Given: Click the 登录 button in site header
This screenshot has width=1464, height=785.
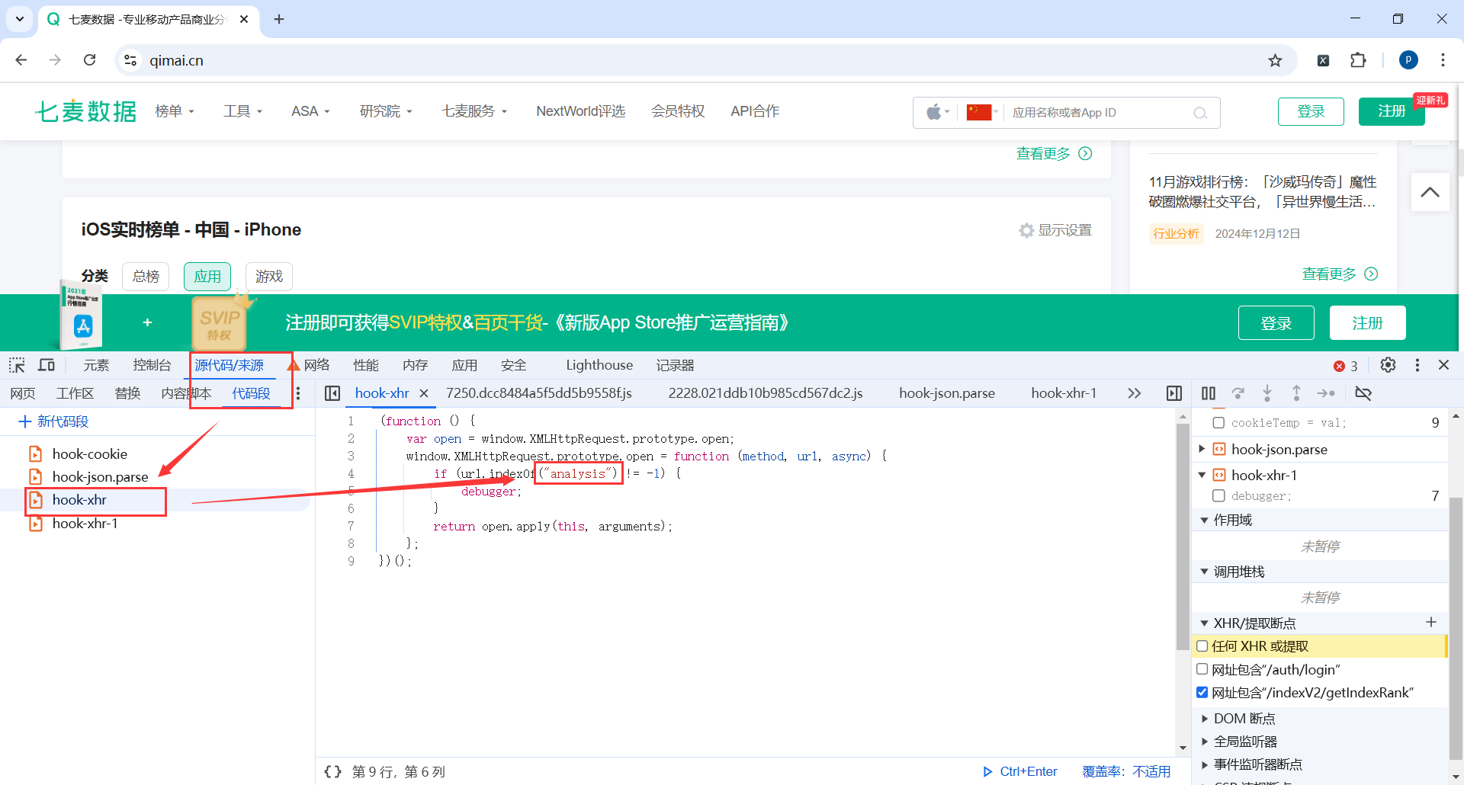Looking at the screenshot, I should click(1311, 111).
